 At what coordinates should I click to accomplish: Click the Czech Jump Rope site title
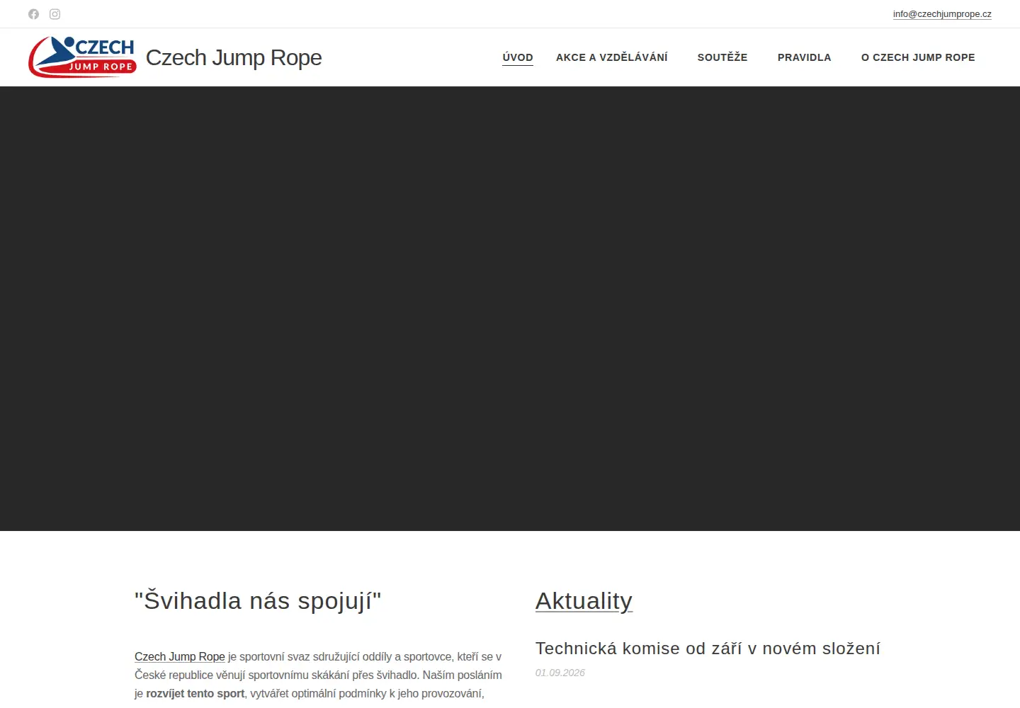click(234, 57)
